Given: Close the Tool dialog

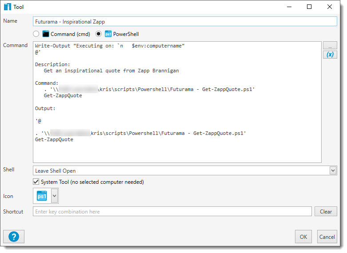Looking at the screenshot, I should coord(330,7).
